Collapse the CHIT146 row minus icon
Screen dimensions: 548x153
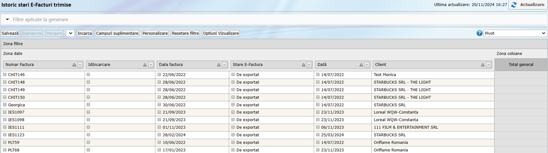[5, 74]
